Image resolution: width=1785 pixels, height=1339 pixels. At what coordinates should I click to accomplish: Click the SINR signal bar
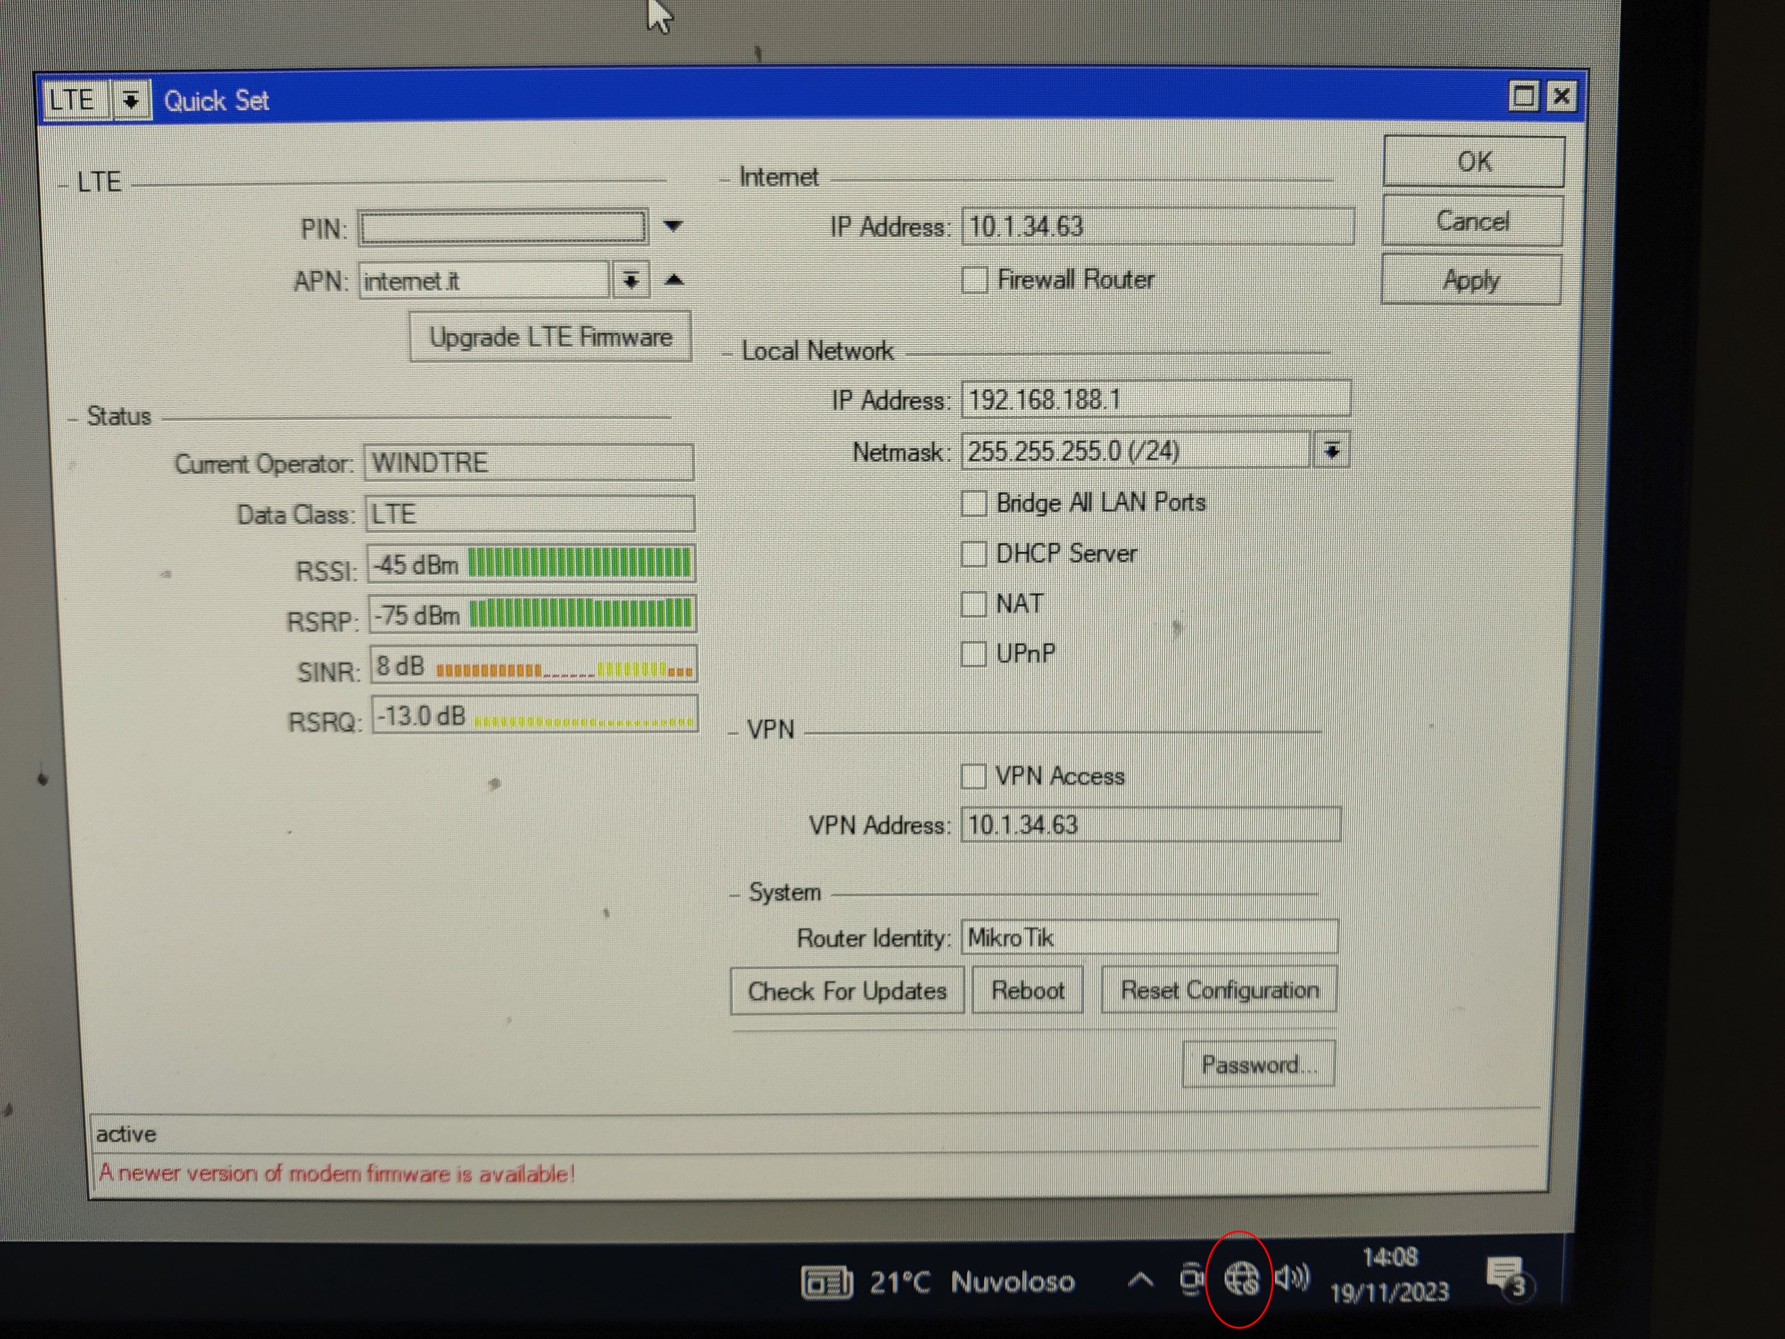click(x=564, y=669)
